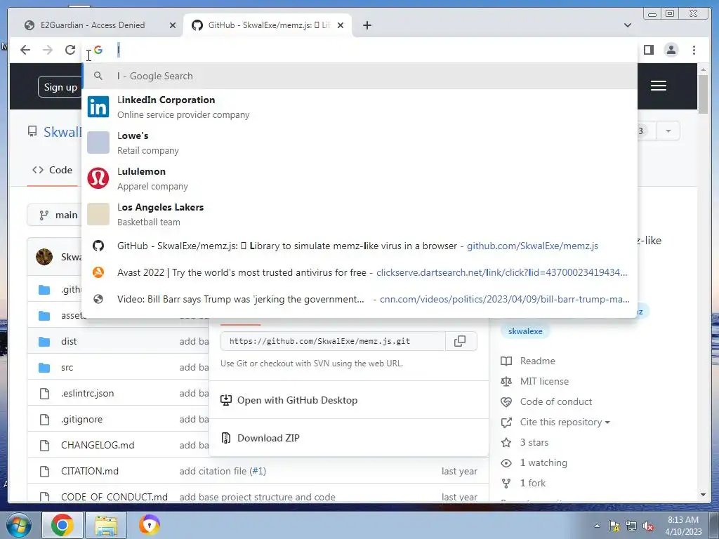Select the GitHub - SkwalExe/memz.js tab
Viewport: 719px width, 539px height.
268,25
